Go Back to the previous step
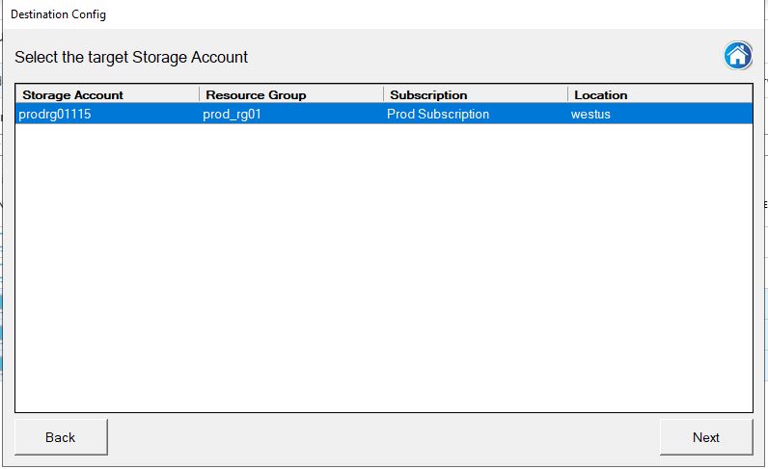This screenshot has height=469, width=768. pyautogui.click(x=61, y=437)
